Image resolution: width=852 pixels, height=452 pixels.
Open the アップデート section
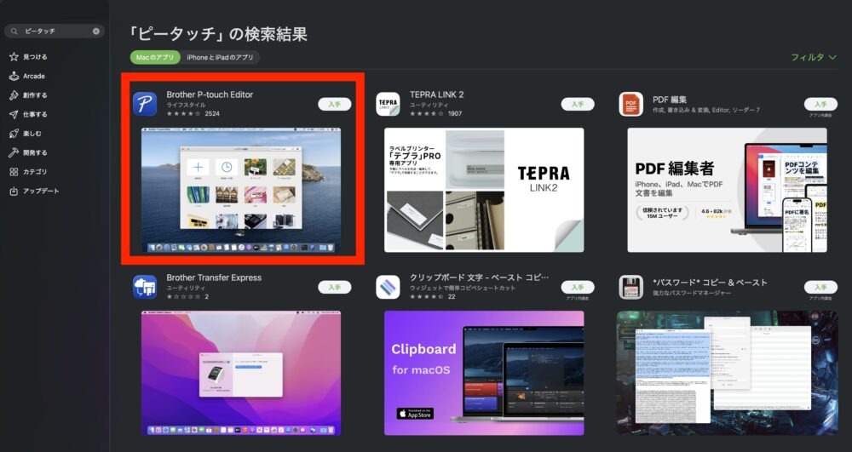click(41, 191)
